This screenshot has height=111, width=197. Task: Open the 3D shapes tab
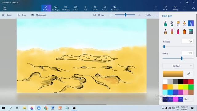66,8
